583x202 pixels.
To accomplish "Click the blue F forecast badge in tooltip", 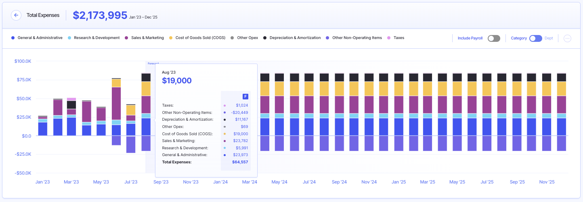I will tap(245, 97).
